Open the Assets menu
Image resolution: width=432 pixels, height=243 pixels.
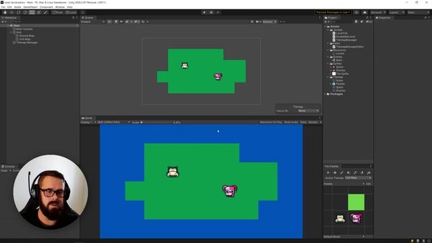pos(18,7)
